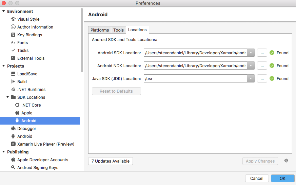This screenshot has height=185, width=296.
Task: Select the Locations tab
Action: 137,30
